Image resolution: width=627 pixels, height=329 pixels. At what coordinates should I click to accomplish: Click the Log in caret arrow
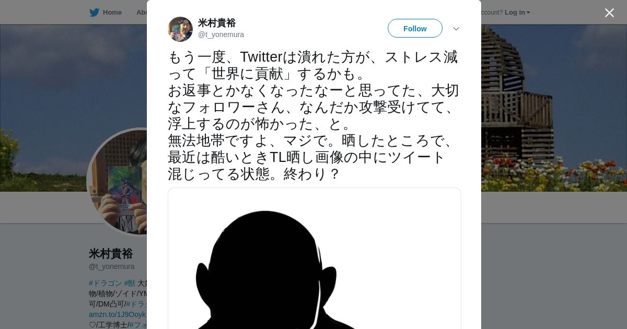pyautogui.click(x=528, y=13)
